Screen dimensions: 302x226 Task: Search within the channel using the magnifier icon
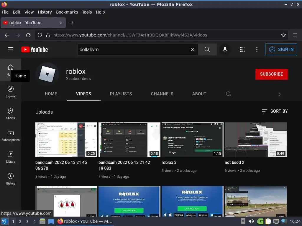[229, 94]
